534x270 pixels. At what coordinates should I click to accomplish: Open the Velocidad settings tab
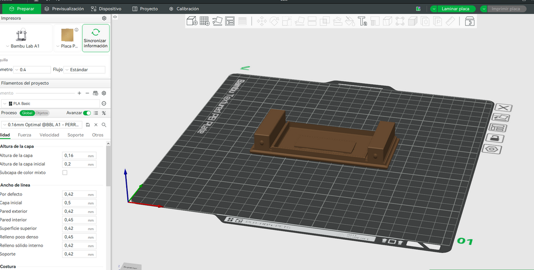(50, 135)
